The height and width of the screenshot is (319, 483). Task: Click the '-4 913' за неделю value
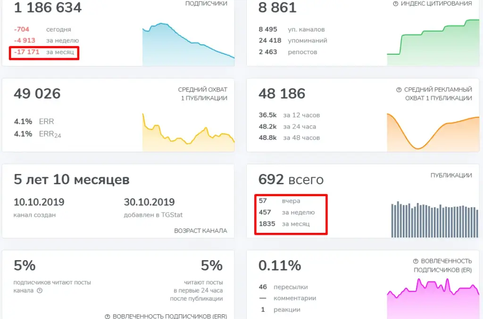pyautogui.click(x=25, y=41)
